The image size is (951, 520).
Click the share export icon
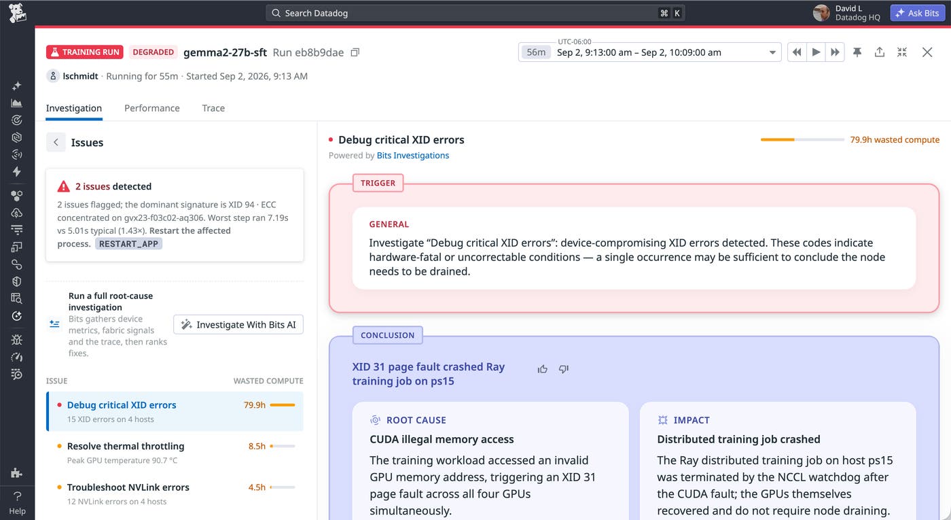[880, 52]
